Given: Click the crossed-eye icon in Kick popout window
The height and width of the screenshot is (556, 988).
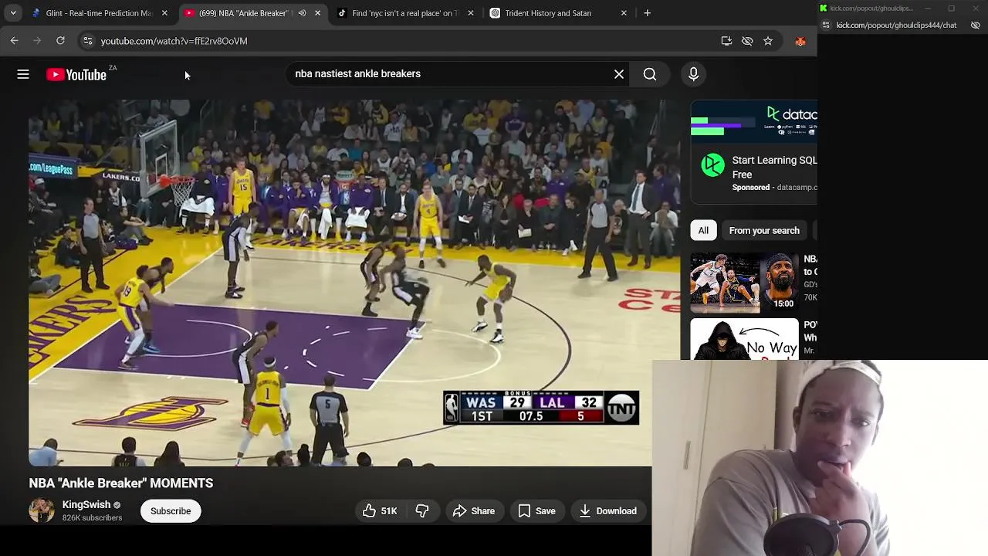Looking at the screenshot, I should (x=975, y=25).
